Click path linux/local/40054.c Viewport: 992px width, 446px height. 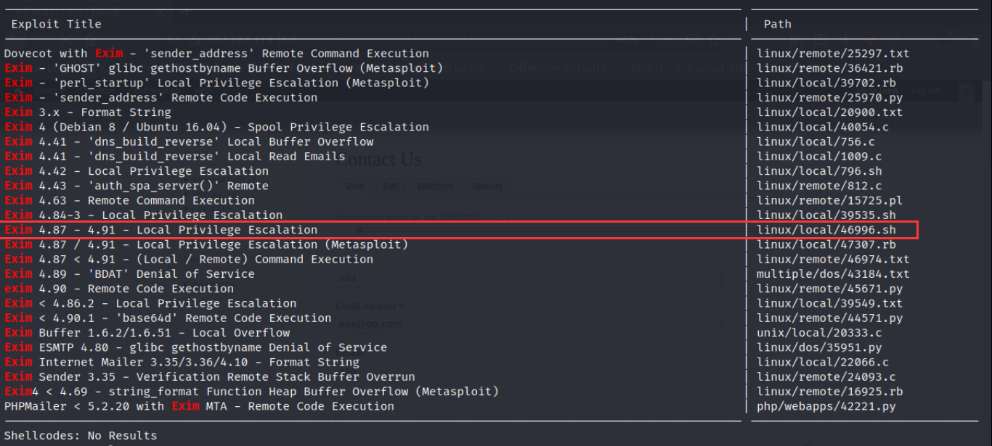coord(823,127)
